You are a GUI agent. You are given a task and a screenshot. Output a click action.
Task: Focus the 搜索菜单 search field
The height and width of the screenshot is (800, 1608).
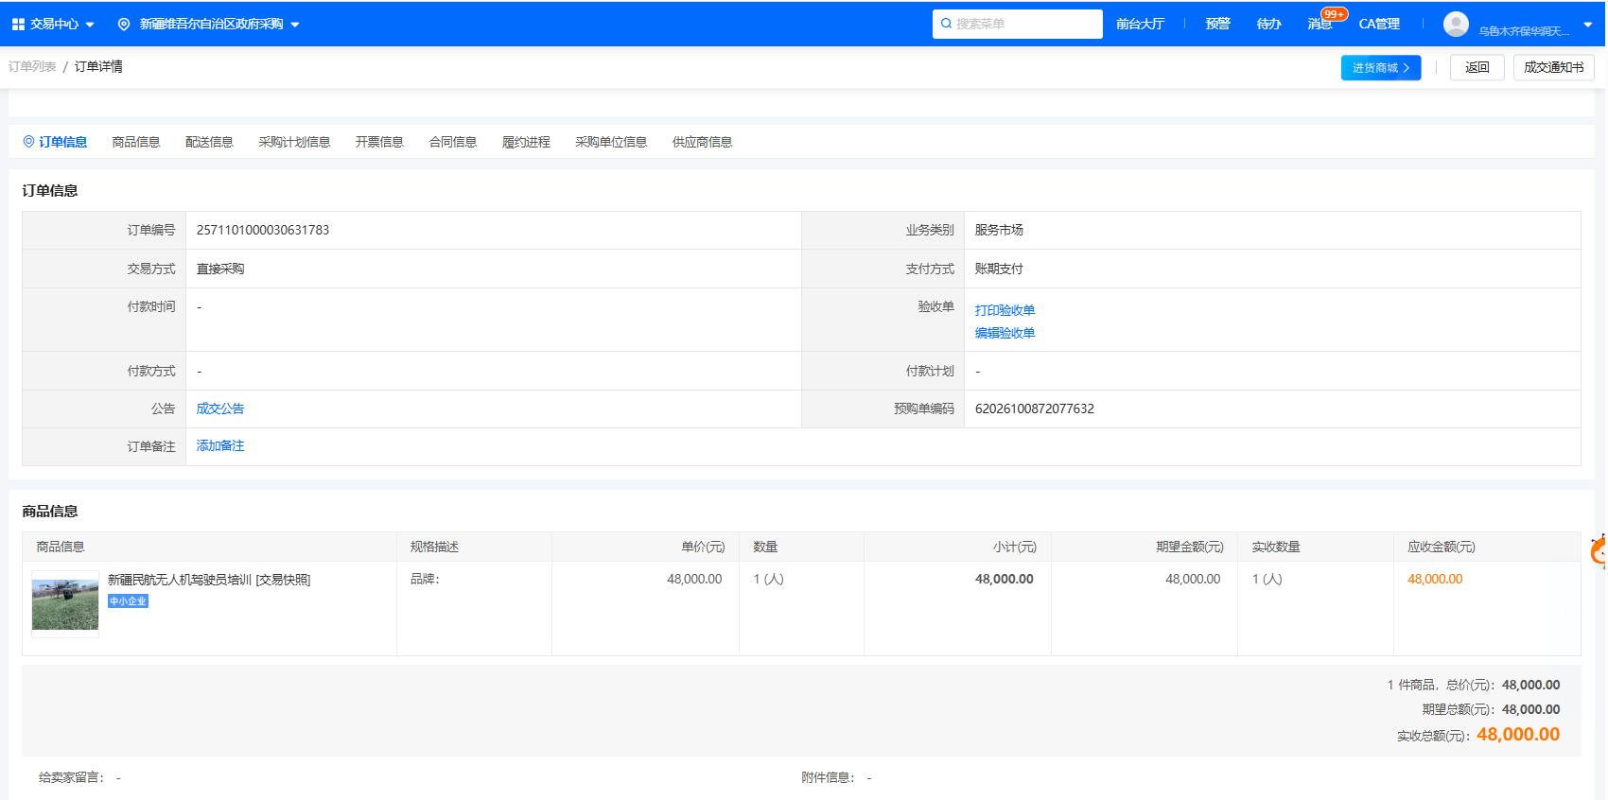pos(1018,24)
